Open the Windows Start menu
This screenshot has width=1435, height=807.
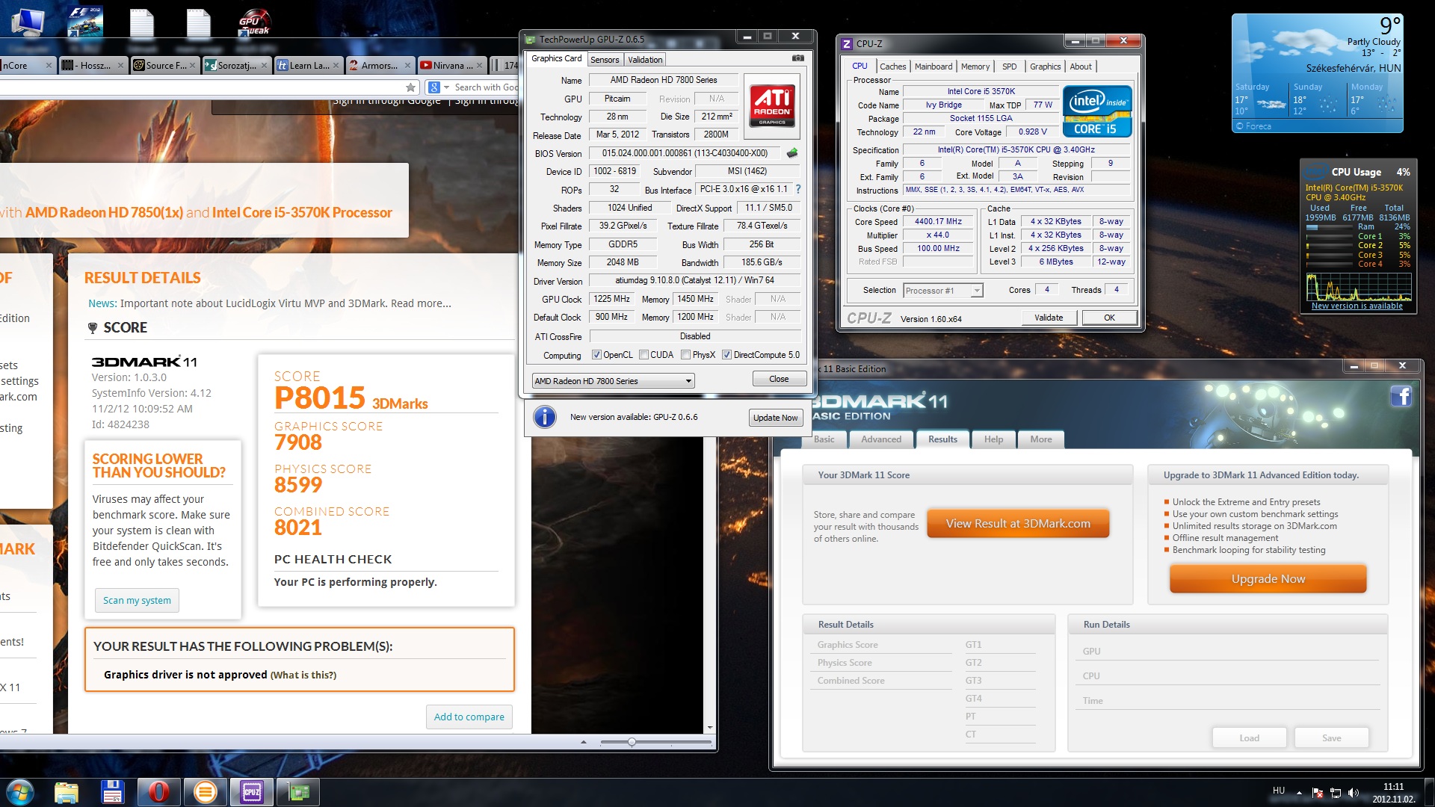pyautogui.click(x=20, y=792)
